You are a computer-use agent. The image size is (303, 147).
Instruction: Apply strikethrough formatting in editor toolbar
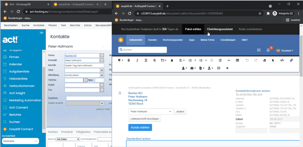coord(155,60)
